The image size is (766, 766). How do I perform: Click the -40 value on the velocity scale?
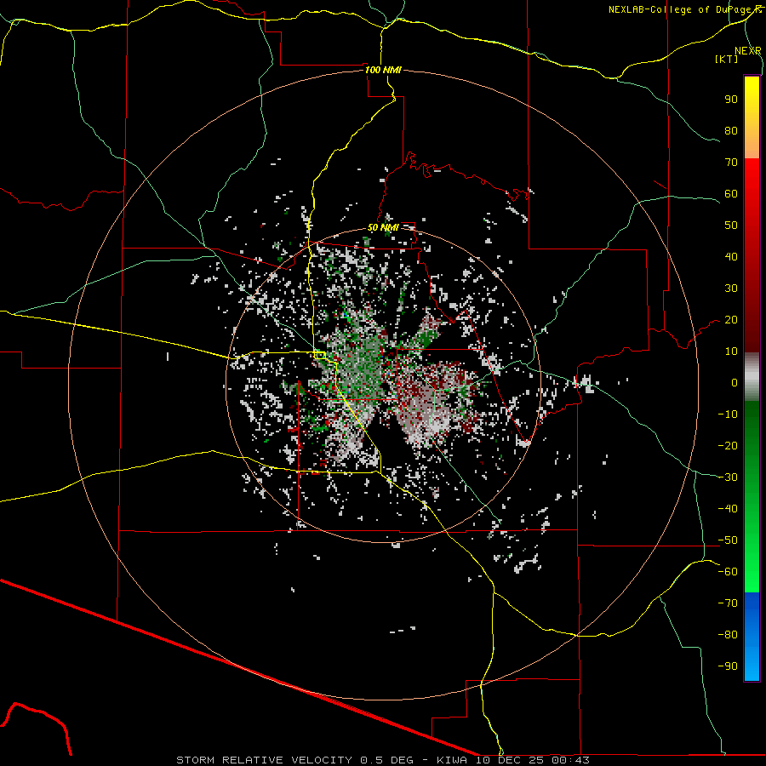728,509
